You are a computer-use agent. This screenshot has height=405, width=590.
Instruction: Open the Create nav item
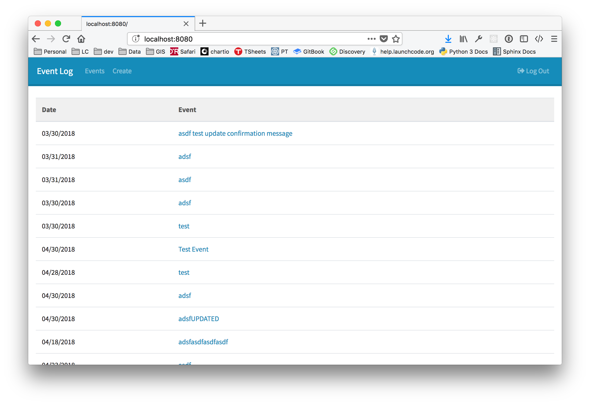[x=122, y=71]
